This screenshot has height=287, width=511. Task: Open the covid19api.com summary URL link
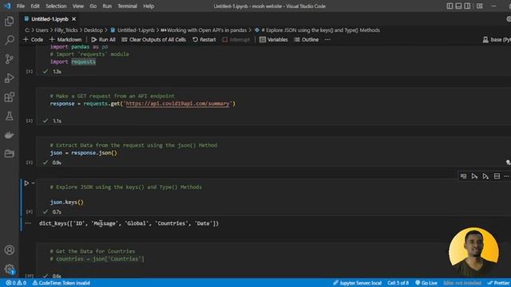tap(177, 104)
